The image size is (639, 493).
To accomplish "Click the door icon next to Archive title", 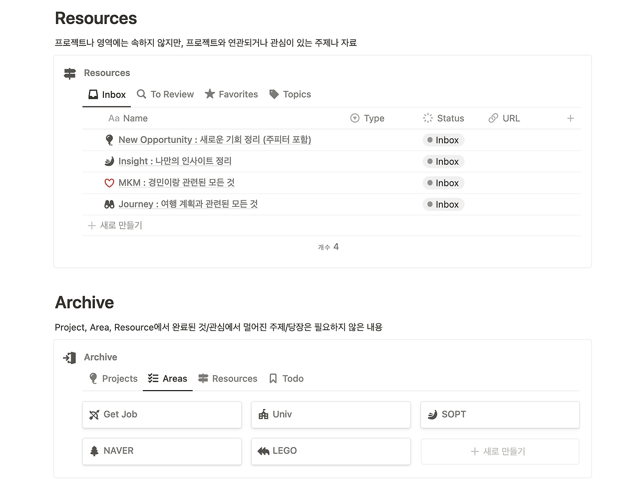I will point(69,357).
